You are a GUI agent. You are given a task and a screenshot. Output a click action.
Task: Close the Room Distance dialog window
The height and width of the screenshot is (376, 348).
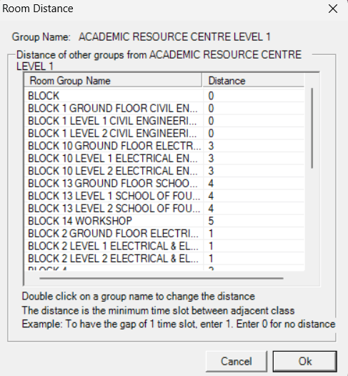(333, 9)
